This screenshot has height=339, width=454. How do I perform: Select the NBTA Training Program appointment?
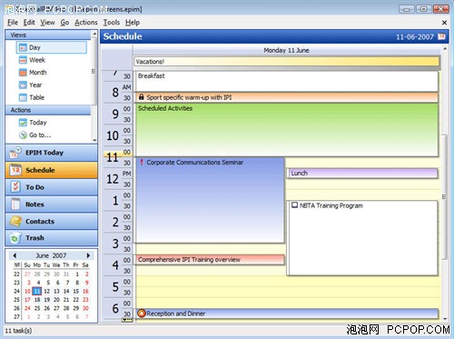[362, 238]
